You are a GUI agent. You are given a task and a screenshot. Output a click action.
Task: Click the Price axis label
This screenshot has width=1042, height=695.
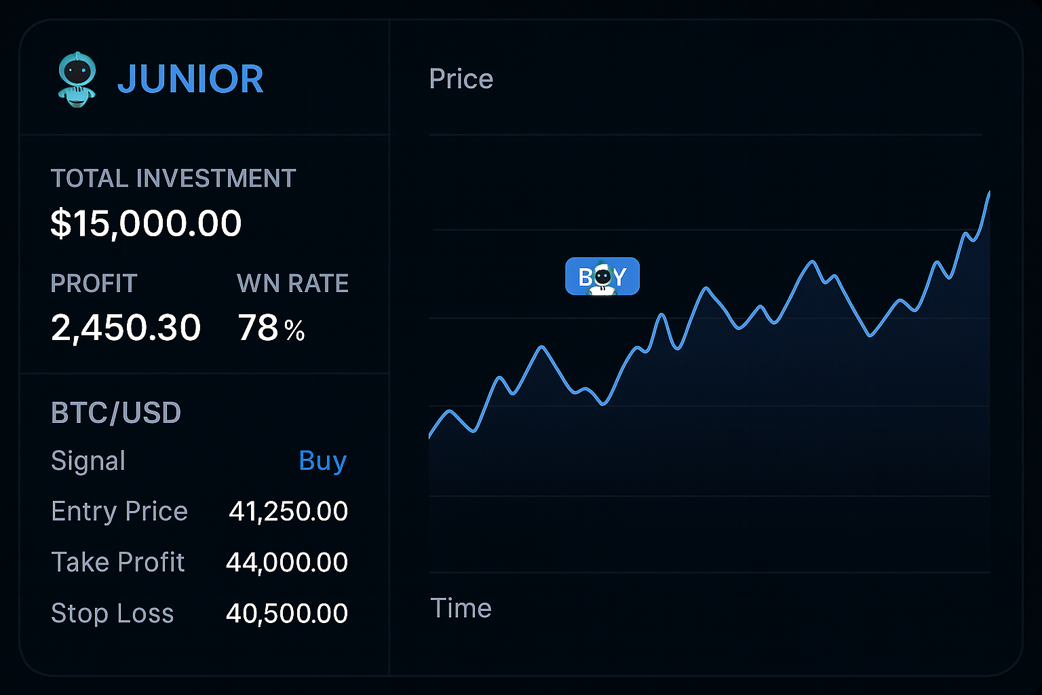point(461,79)
